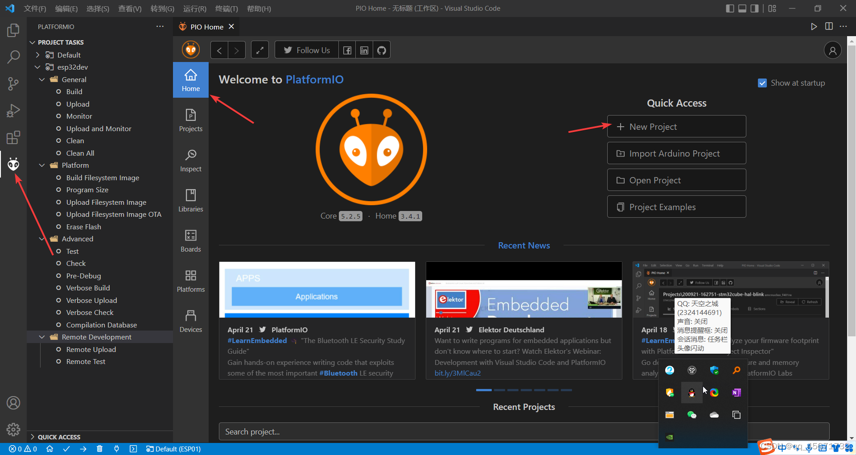Image resolution: width=856 pixels, height=455 pixels.
Task: Open Devices section in PIO sidebar
Action: 191,321
